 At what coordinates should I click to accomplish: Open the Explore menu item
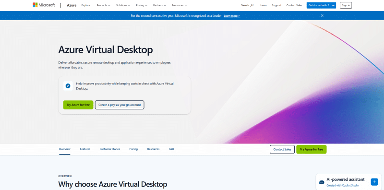click(x=86, y=5)
